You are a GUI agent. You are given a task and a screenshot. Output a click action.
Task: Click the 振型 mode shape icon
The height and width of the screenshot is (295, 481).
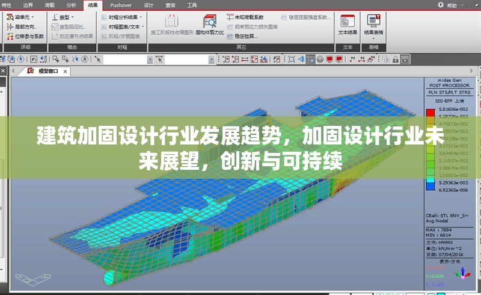(55, 17)
